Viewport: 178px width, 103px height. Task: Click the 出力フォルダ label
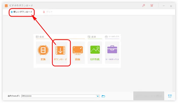(14, 96)
